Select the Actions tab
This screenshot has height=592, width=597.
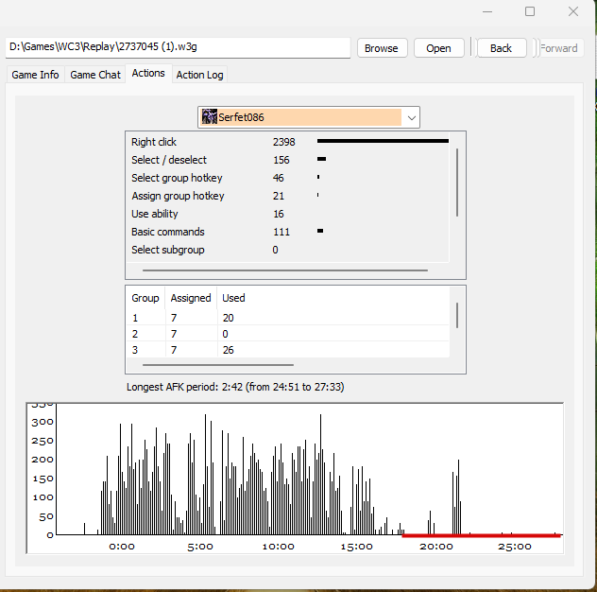click(x=148, y=73)
